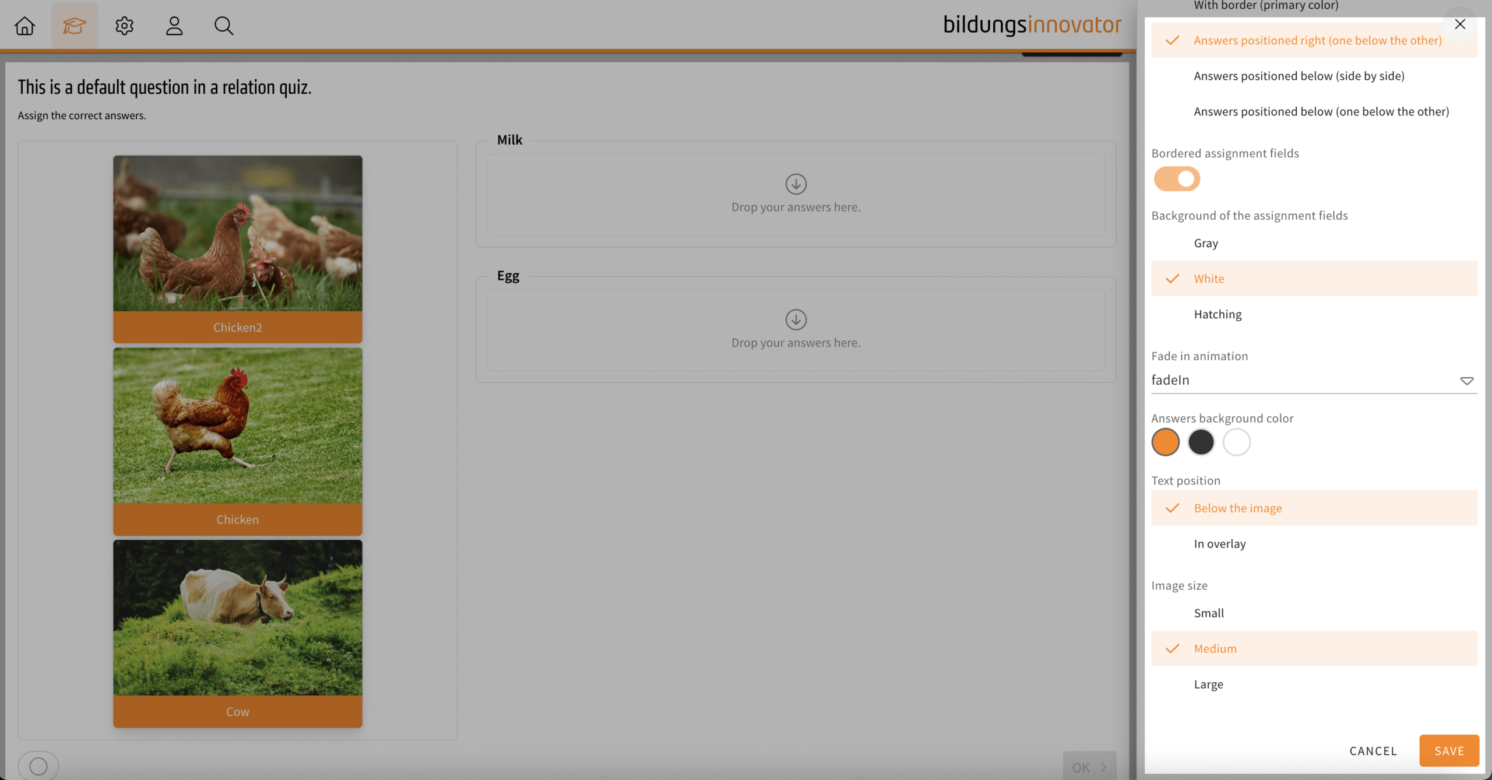
Task: Go to home via the house icon
Action: pos(24,26)
